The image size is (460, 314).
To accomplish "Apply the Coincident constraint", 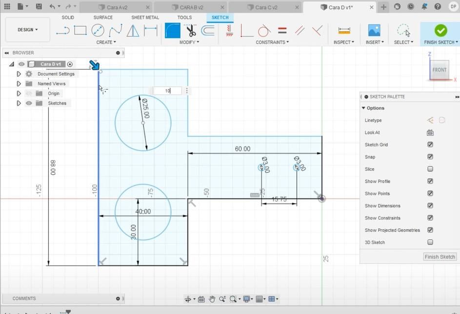I will click(317, 31).
